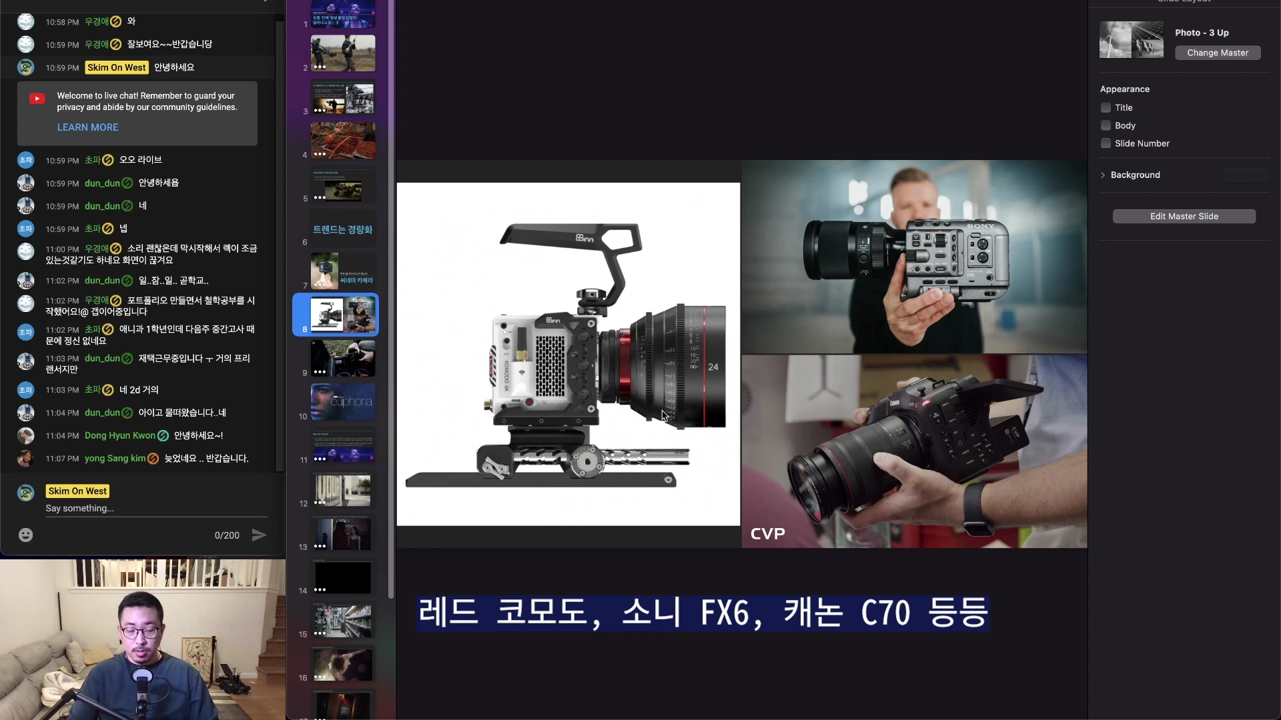The height and width of the screenshot is (720, 1281).
Task: Open the Background color swatch
Action: [1246, 175]
